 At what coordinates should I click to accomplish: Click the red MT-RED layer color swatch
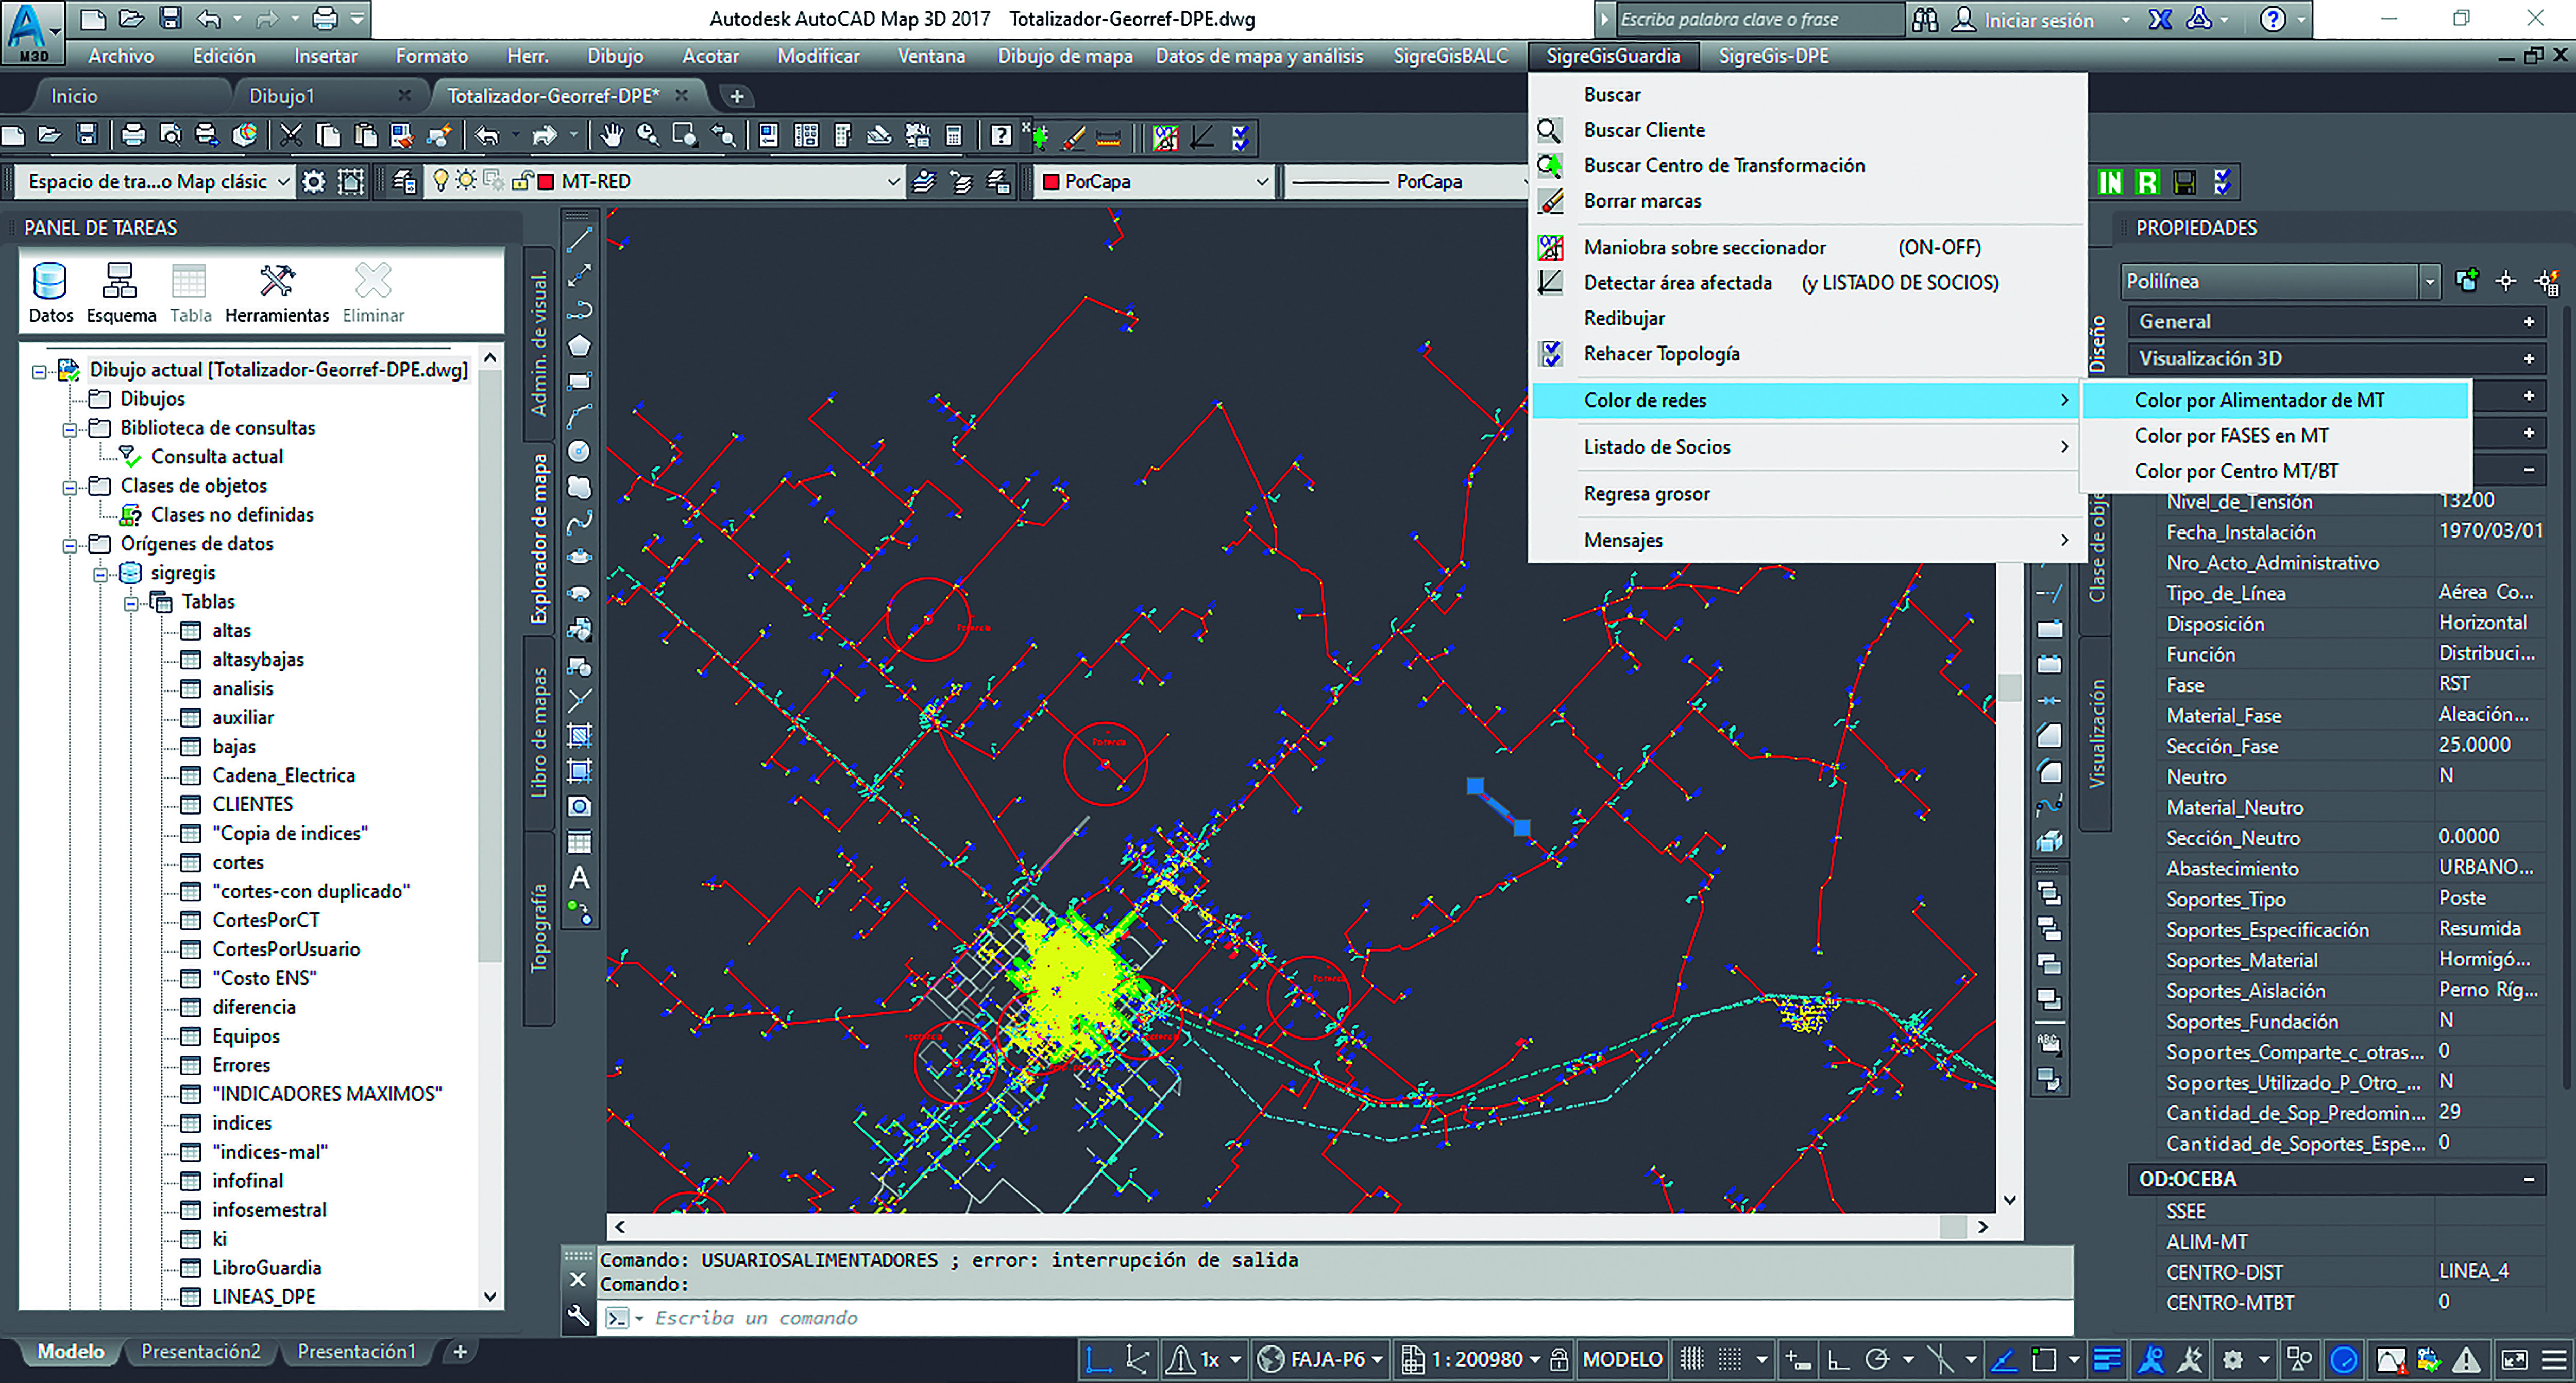pyautogui.click(x=546, y=182)
